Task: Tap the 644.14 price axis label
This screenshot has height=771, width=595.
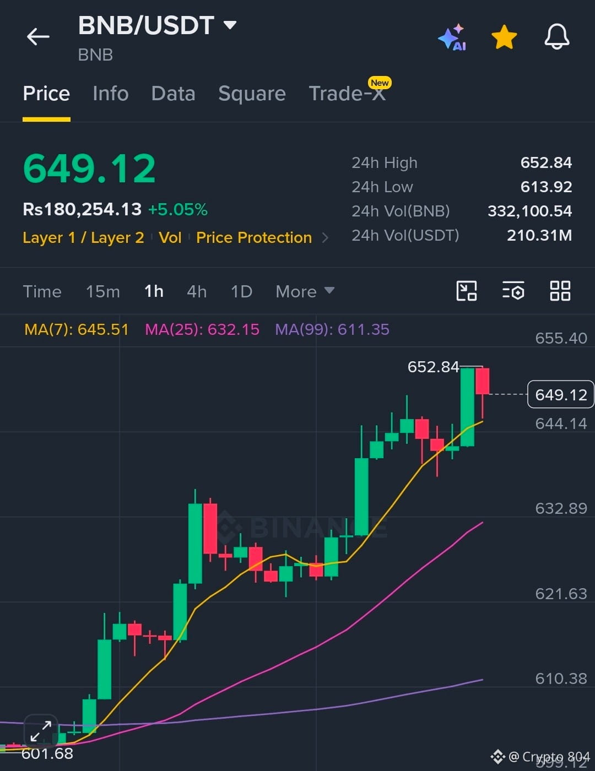Action: (x=561, y=423)
